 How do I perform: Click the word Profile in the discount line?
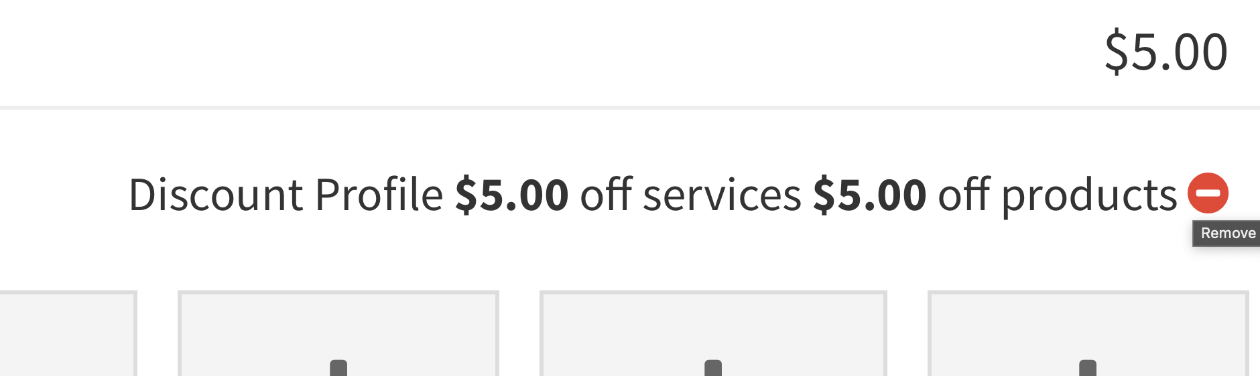pos(379,195)
